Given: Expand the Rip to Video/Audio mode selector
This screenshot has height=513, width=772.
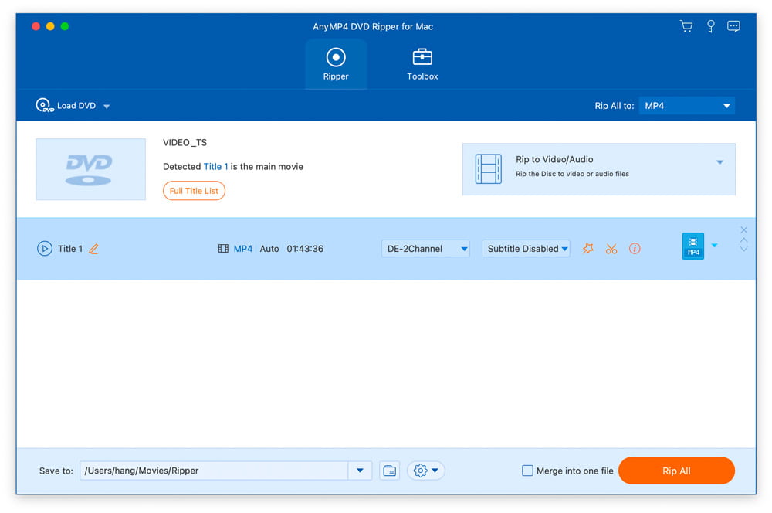Looking at the screenshot, I should click(719, 162).
